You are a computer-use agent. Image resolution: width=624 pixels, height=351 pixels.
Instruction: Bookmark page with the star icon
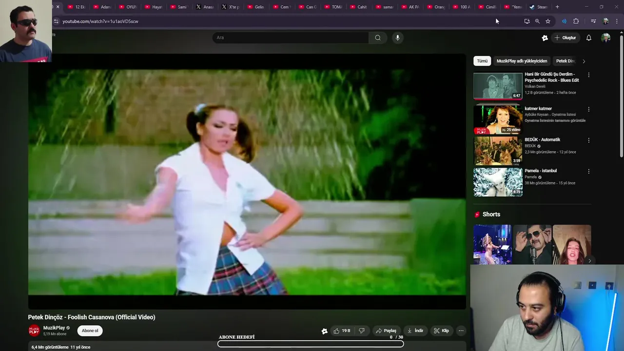[548, 21]
